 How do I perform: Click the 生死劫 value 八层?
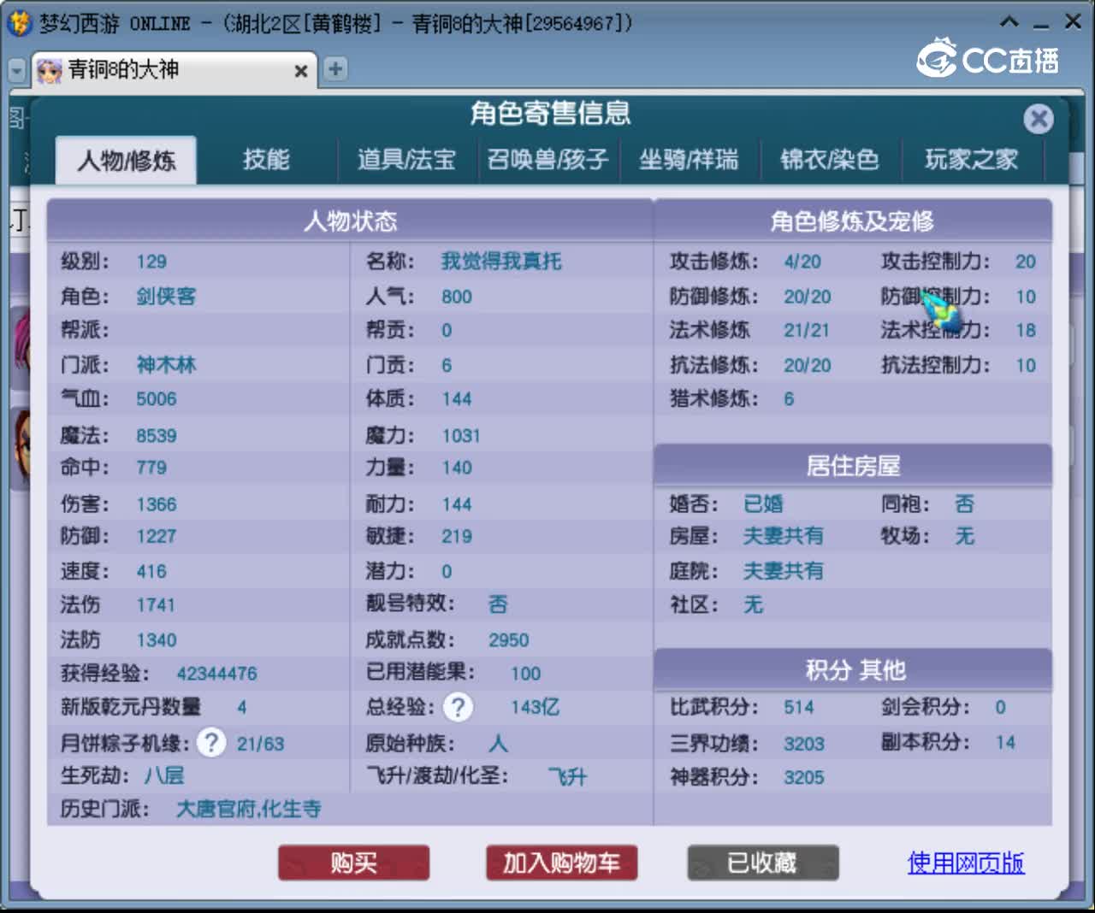[164, 775]
